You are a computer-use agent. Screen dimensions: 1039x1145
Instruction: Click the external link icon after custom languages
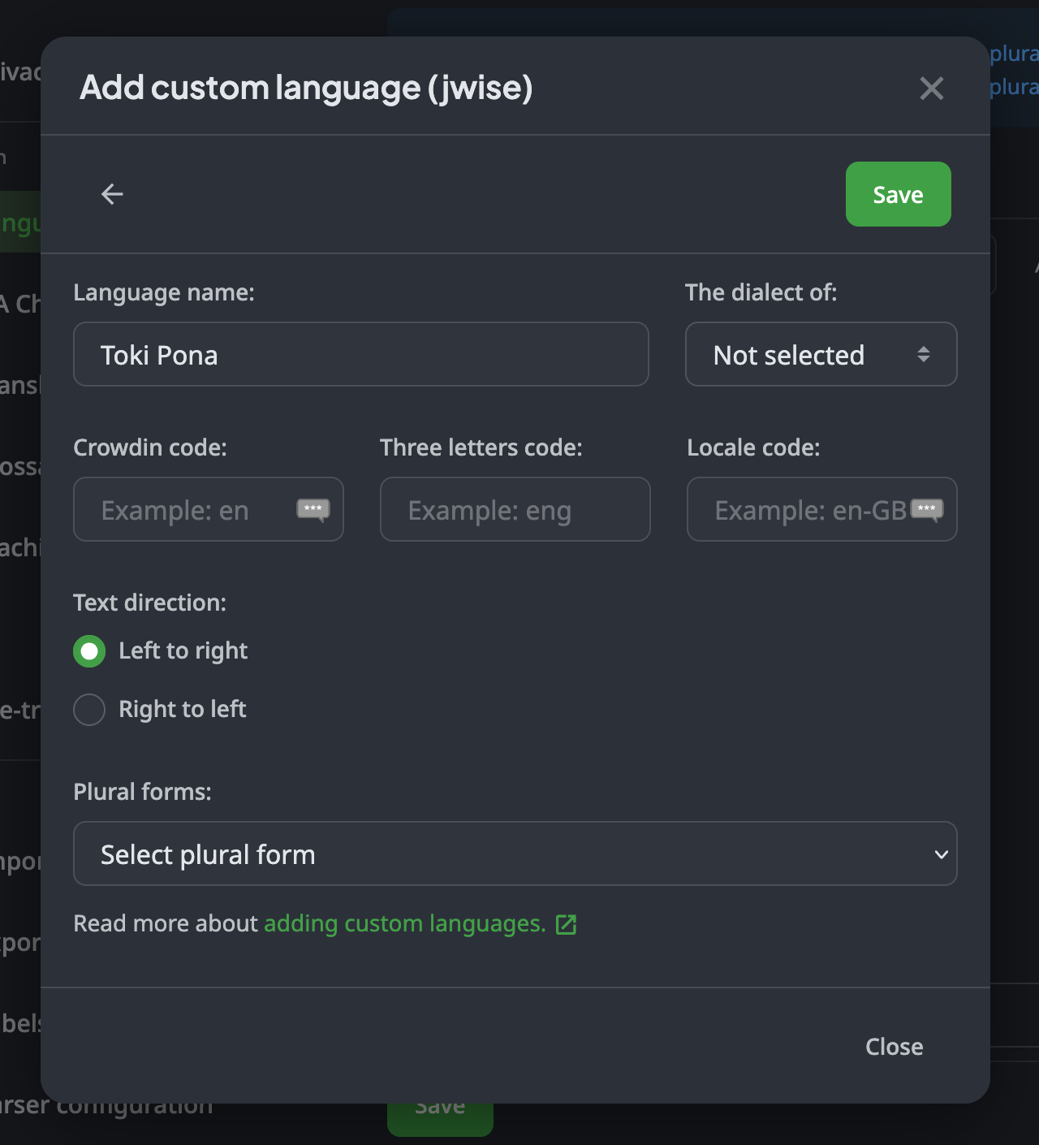[566, 924]
